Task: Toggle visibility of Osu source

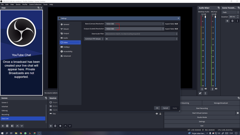Action: [x=157, y=114]
